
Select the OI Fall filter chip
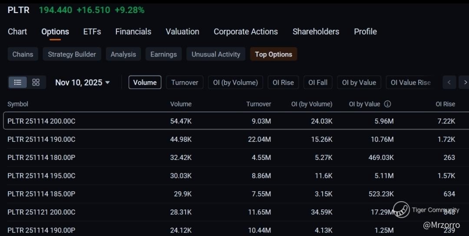click(x=318, y=83)
